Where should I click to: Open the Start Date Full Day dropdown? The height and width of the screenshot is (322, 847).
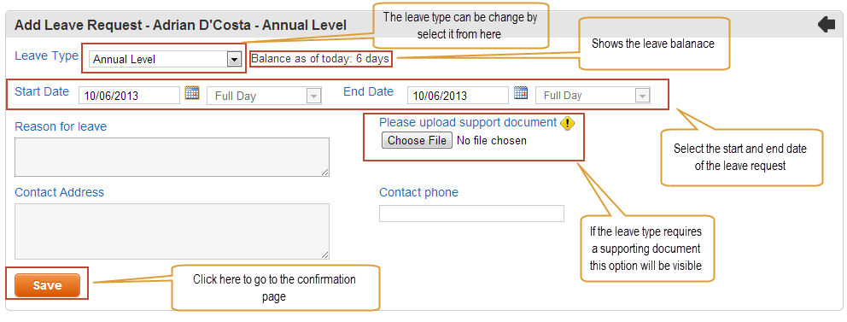[264, 97]
